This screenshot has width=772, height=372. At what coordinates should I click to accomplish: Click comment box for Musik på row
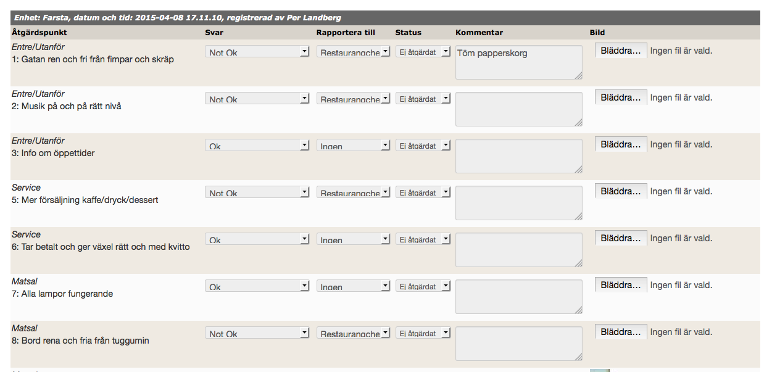pyautogui.click(x=518, y=109)
